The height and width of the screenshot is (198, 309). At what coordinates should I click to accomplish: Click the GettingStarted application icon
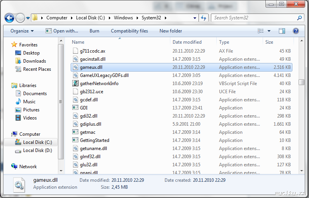point(75,140)
